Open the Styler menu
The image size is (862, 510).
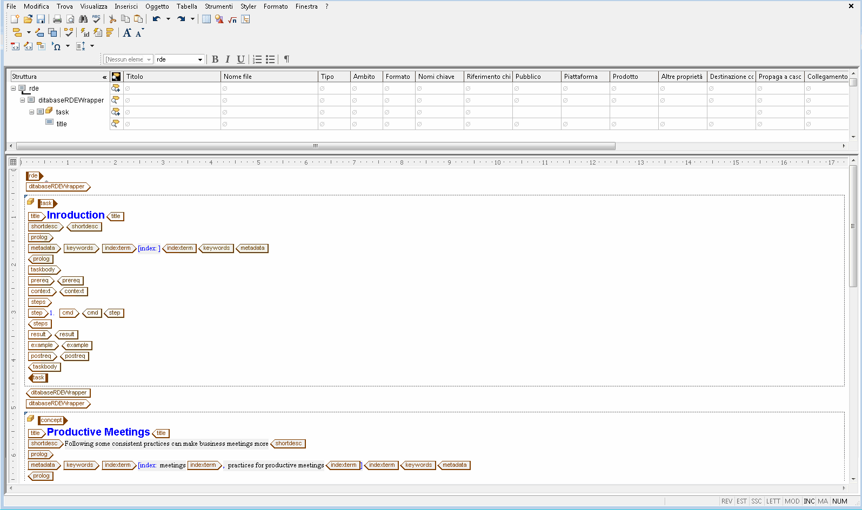coord(248,6)
